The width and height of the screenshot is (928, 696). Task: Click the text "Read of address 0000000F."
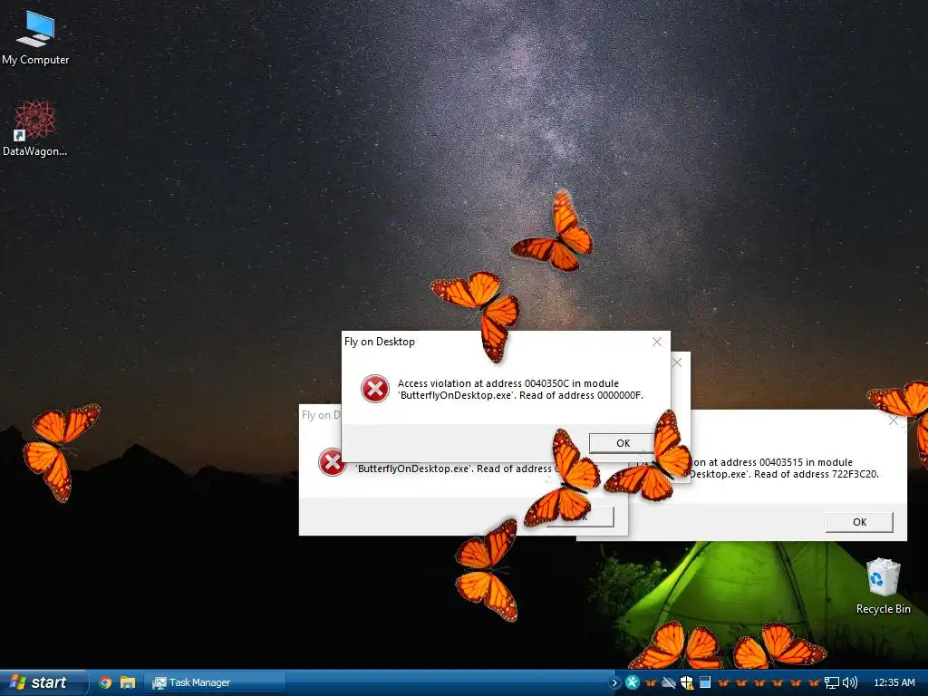(581, 395)
